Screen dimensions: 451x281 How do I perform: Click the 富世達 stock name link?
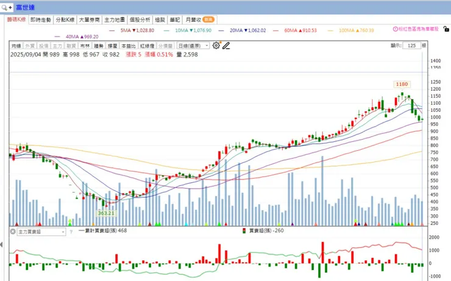point(26,7)
